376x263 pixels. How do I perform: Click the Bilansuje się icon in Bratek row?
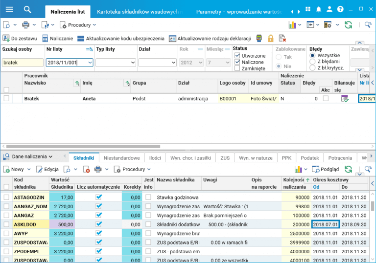(345, 98)
